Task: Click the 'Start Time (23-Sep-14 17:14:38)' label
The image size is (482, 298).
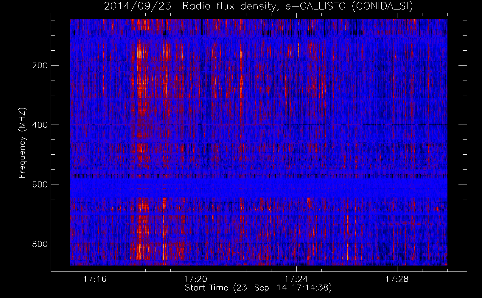Action: (258, 288)
